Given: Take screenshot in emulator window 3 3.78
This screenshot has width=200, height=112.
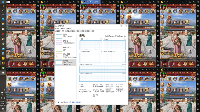Looking at the screenshot, I should (158, 41).
